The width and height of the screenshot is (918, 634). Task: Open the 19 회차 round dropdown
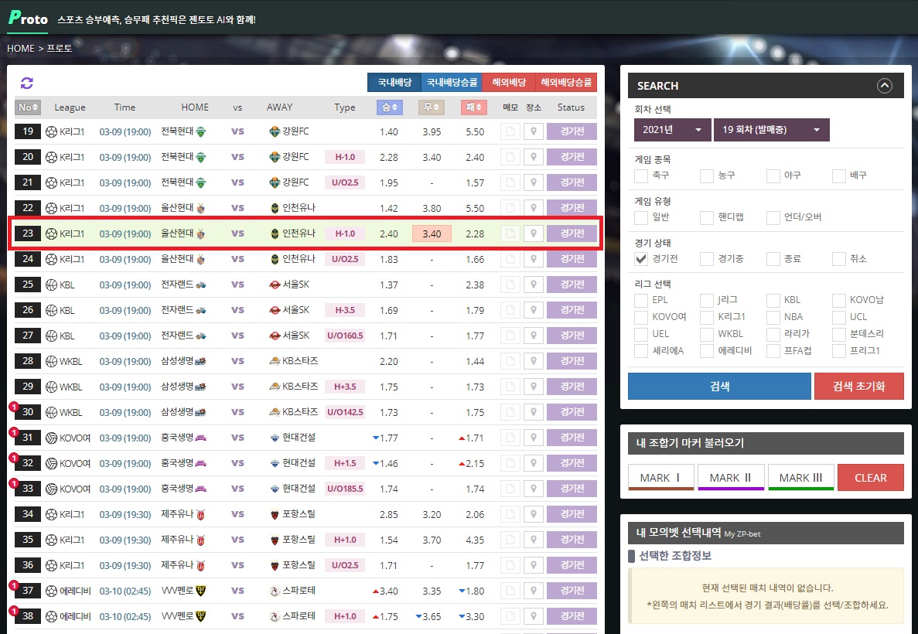770,130
